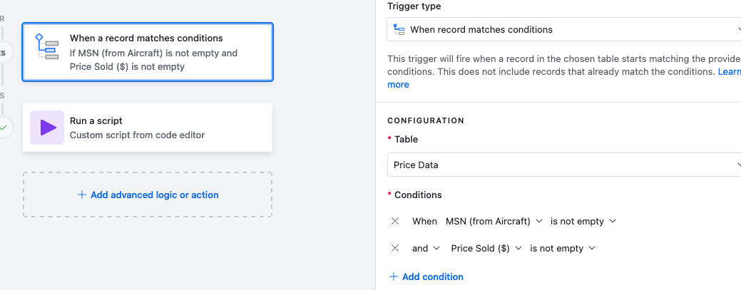Screen dimensions: 741x290
Task: Remove the Price Sold ($) condition
Action: 395,248
